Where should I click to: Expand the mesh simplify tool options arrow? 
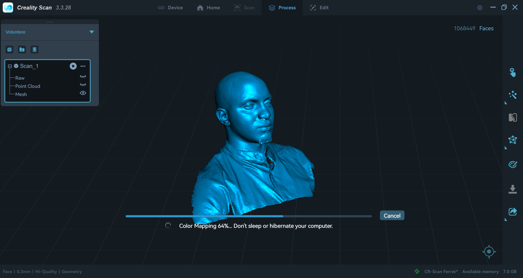[x=506, y=148]
